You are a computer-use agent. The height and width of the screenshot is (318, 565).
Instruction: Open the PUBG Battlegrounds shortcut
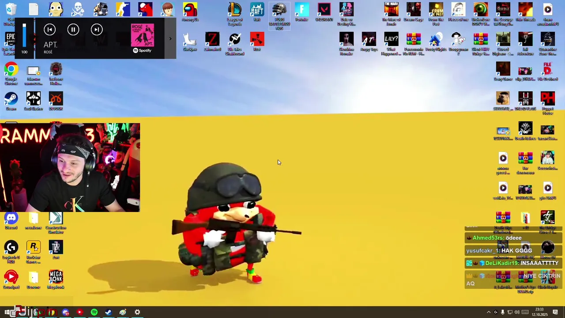[279, 16]
